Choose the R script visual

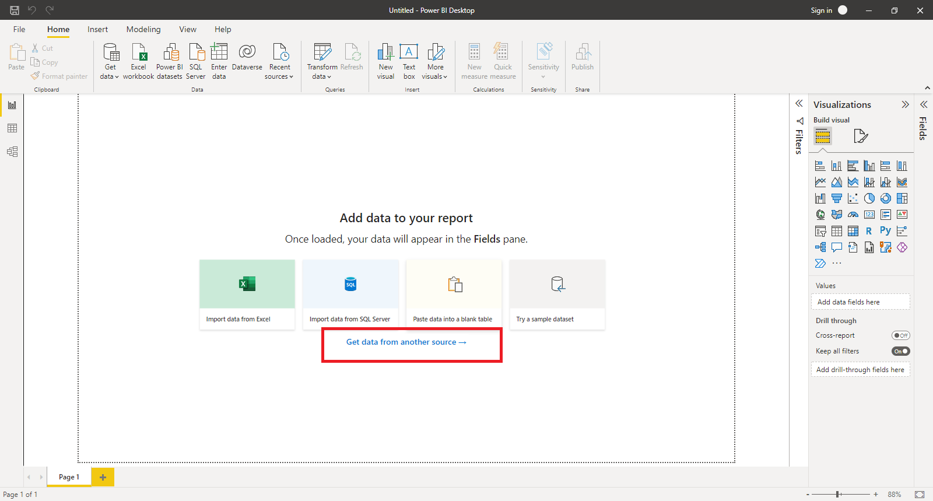[x=869, y=231]
